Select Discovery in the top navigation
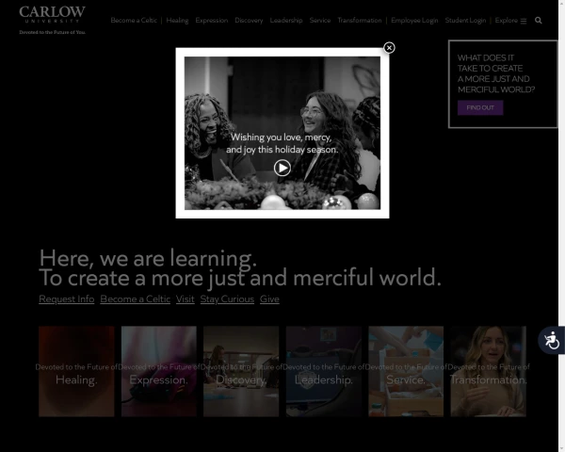The height and width of the screenshot is (452, 565). (x=249, y=21)
